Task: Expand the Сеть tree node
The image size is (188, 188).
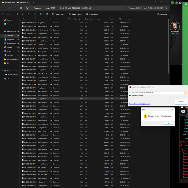Action: click(2, 79)
